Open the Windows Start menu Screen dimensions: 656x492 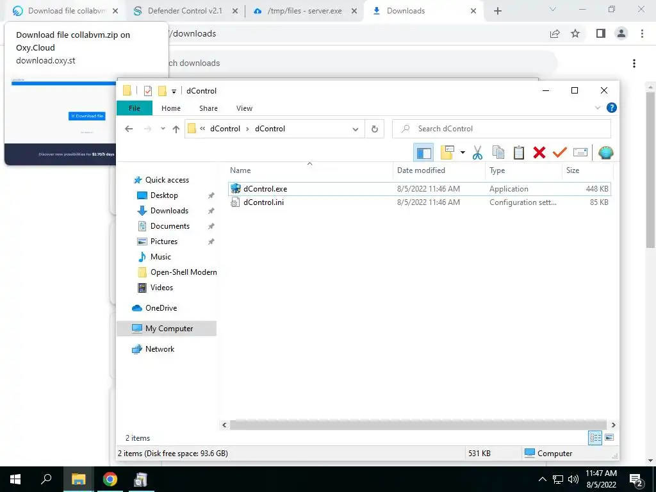(15, 479)
